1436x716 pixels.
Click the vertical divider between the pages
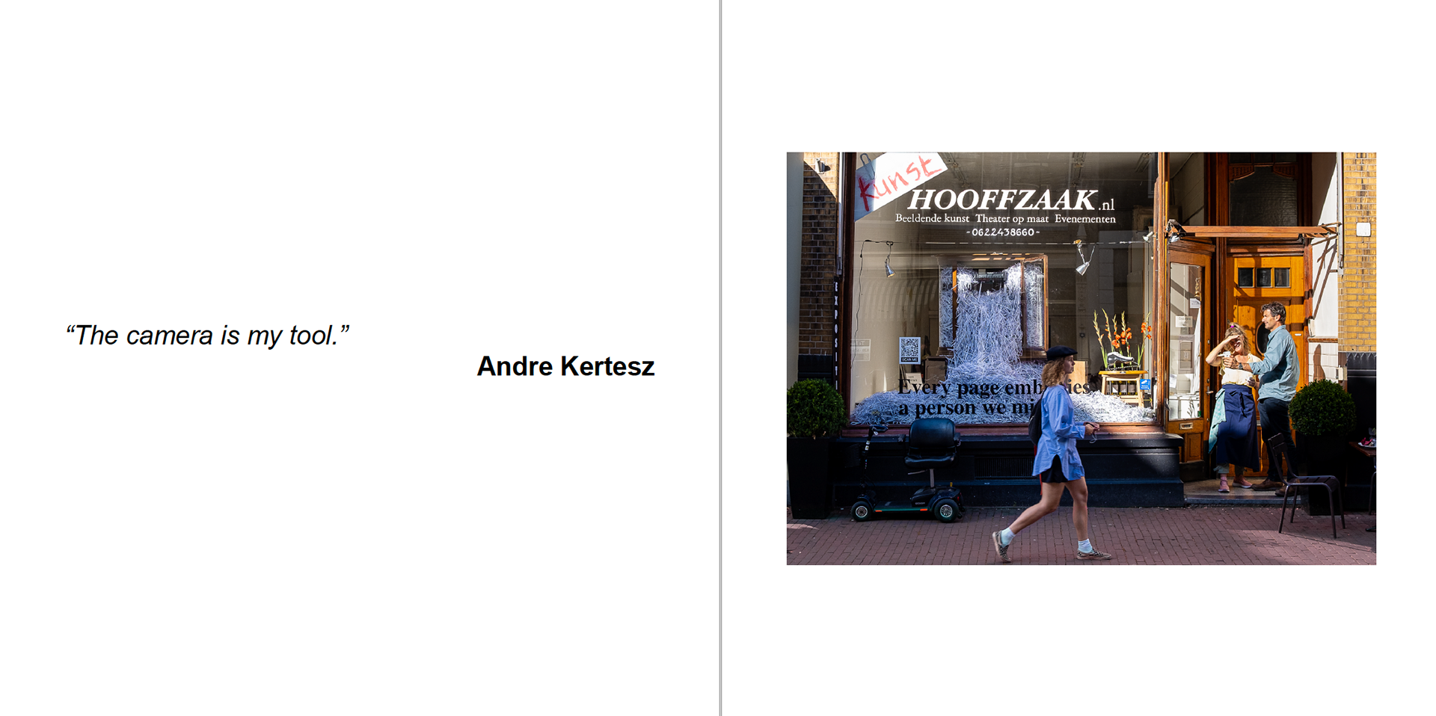[720, 358]
